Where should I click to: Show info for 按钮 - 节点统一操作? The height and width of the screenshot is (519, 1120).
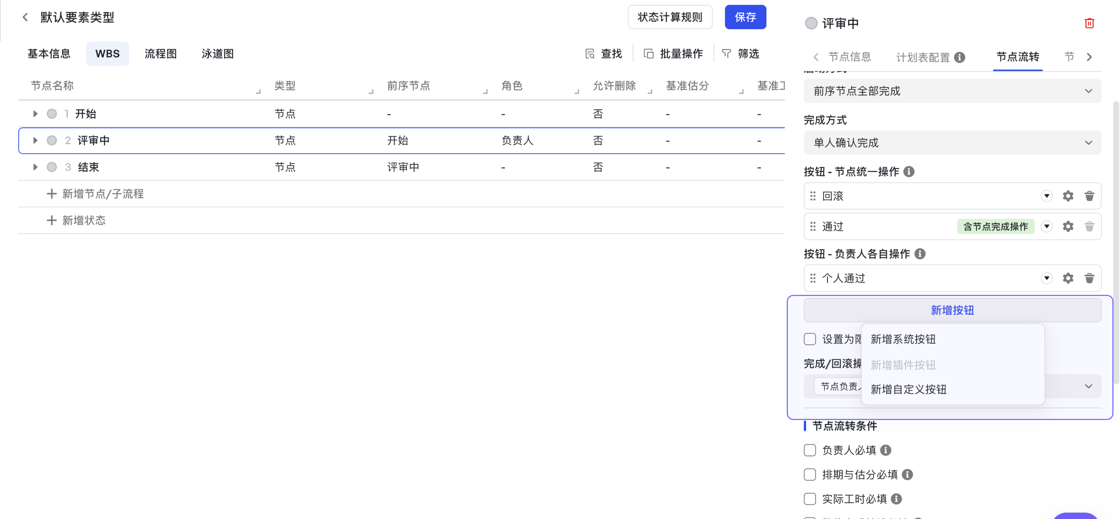coord(909,172)
